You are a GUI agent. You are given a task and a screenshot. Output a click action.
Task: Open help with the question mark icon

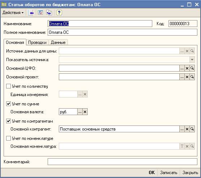(59, 13)
